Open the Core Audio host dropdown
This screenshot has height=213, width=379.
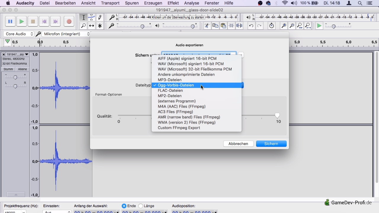click(19, 34)
